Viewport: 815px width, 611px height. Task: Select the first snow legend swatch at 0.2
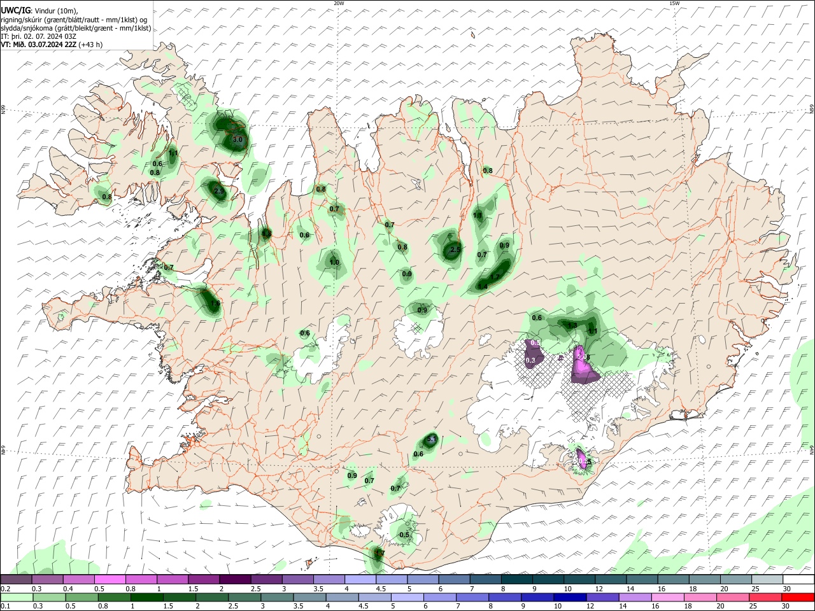pyautogui.click(x=16, y=579)
